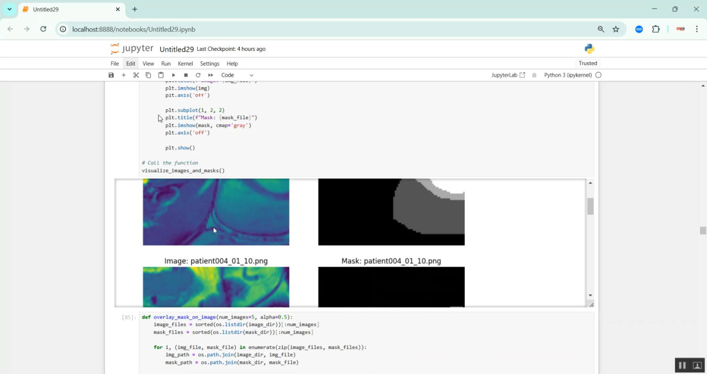View site information for localhost

(x=63, y=29)
